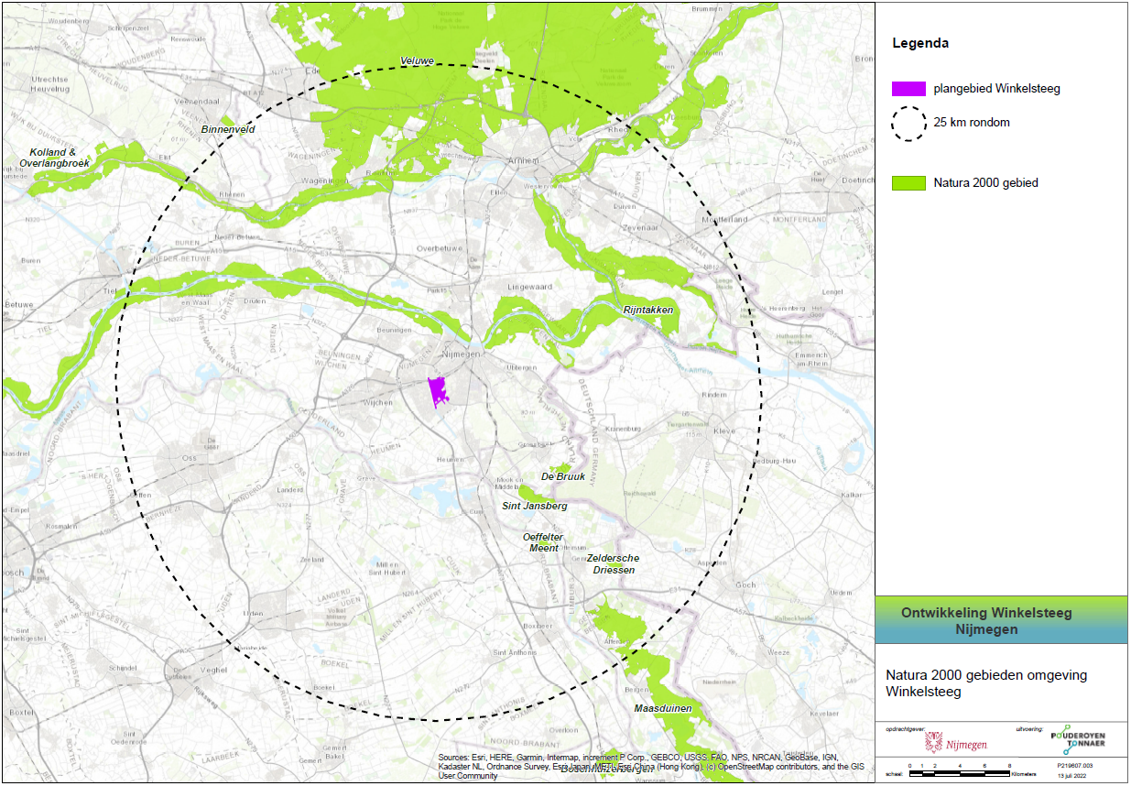The image size is (1131, 786).
Task: Select the De Bruuk map label
Action: [x=562, y=476]
